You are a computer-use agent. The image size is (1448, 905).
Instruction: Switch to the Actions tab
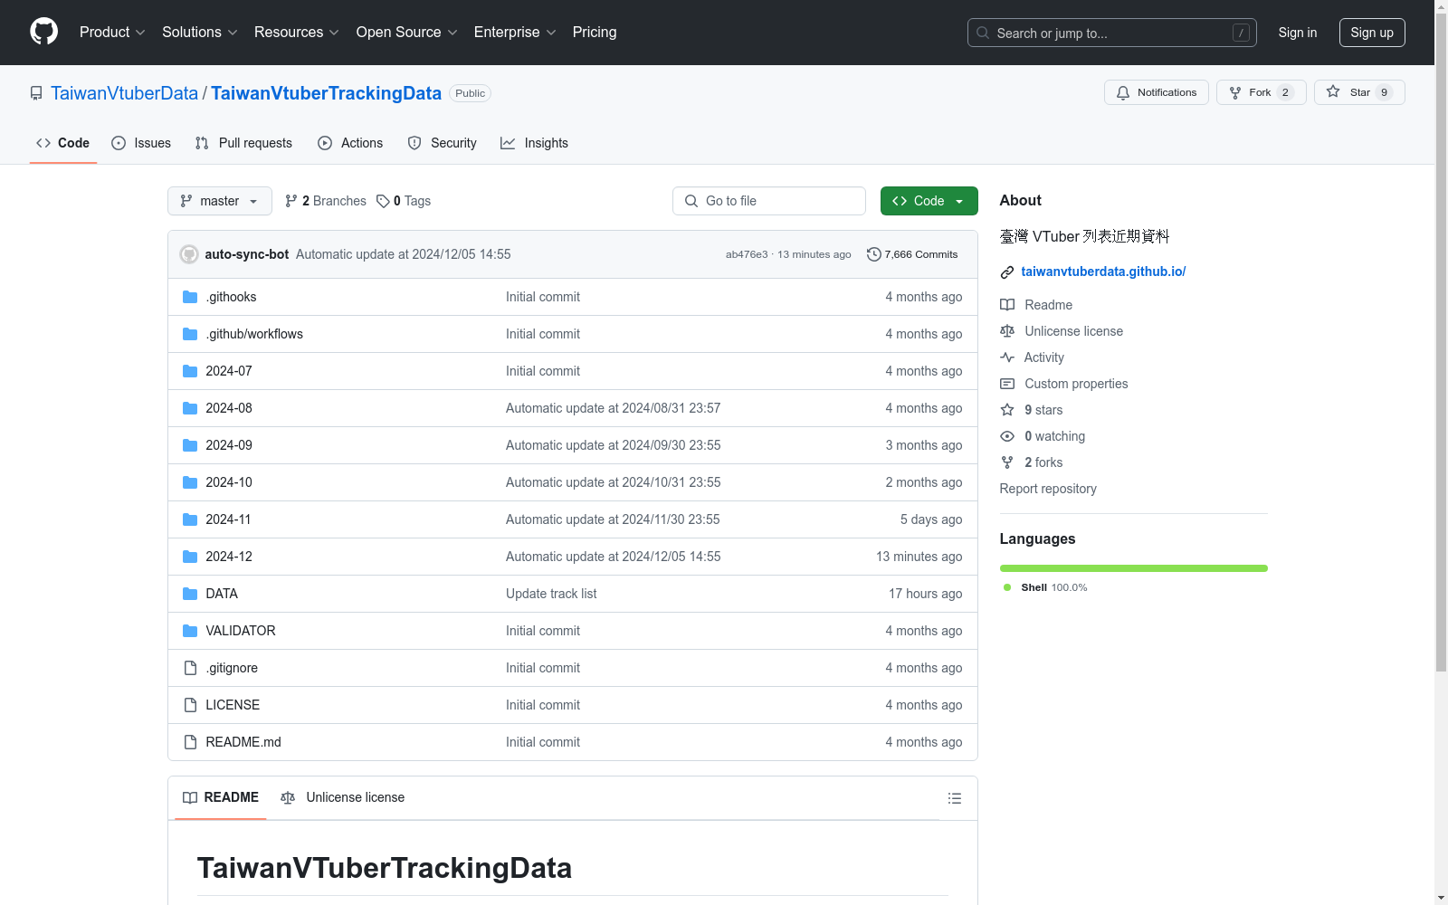point(350,143)
